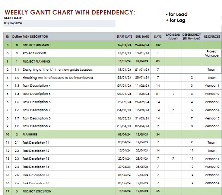This screenshot has height=195, width=222.
Task: Select the Project Kick-off task cell
Action: (x=69, y=53)
